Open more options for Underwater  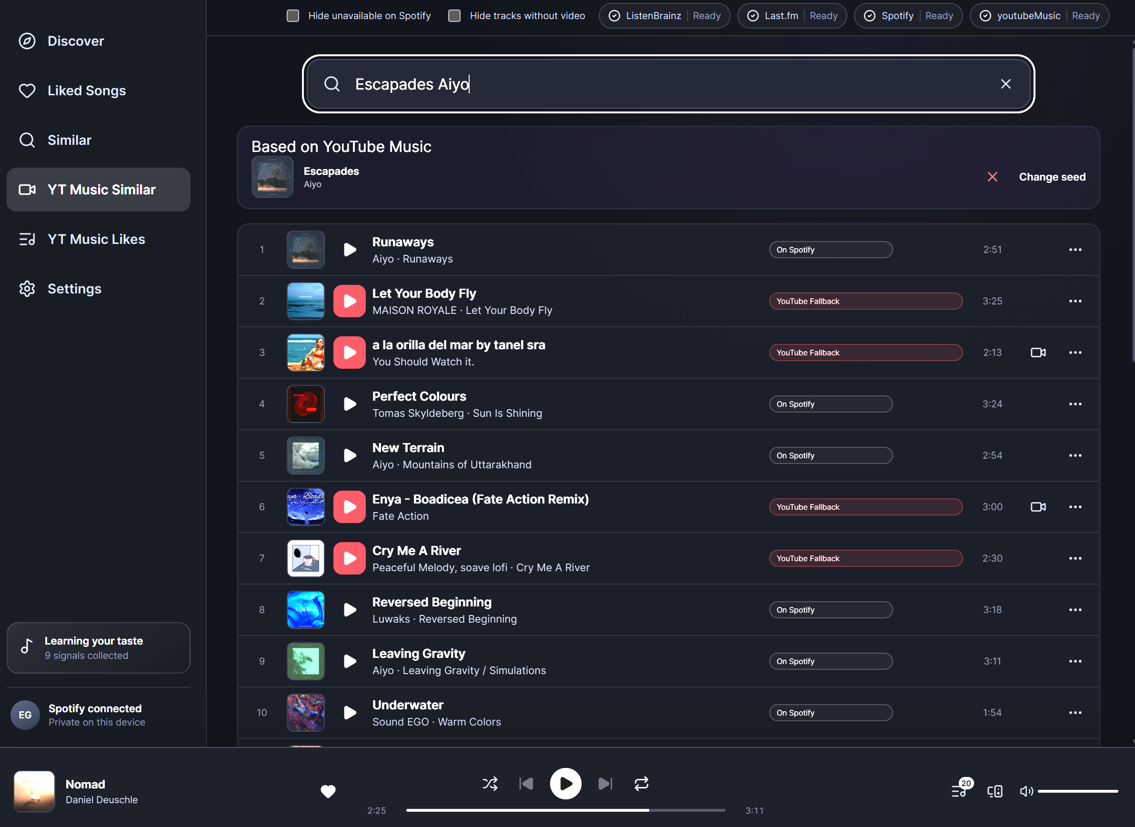tap(1075, 713)
